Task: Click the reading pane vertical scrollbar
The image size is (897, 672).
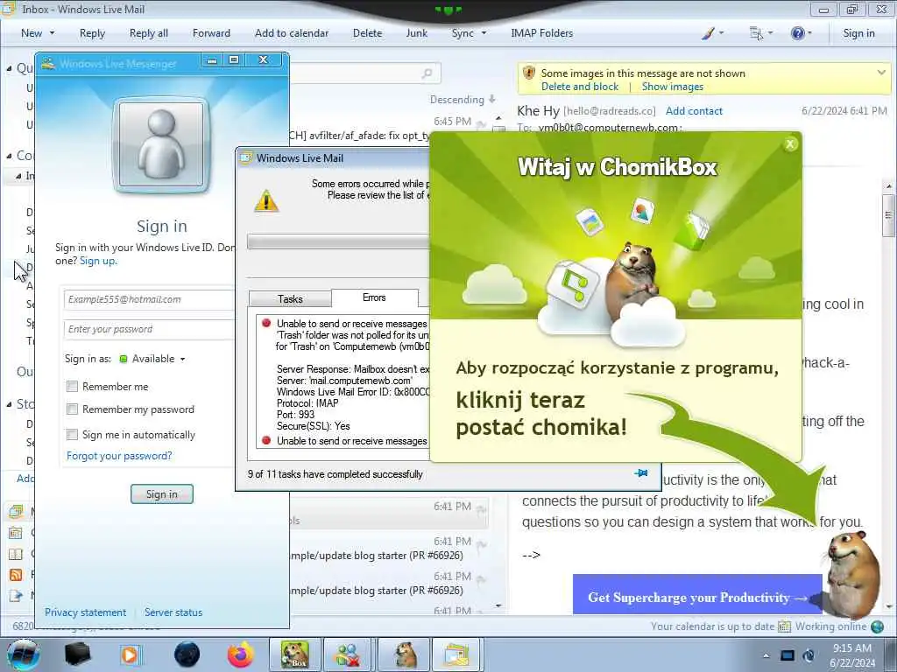Action: click(x=888, y=395)
